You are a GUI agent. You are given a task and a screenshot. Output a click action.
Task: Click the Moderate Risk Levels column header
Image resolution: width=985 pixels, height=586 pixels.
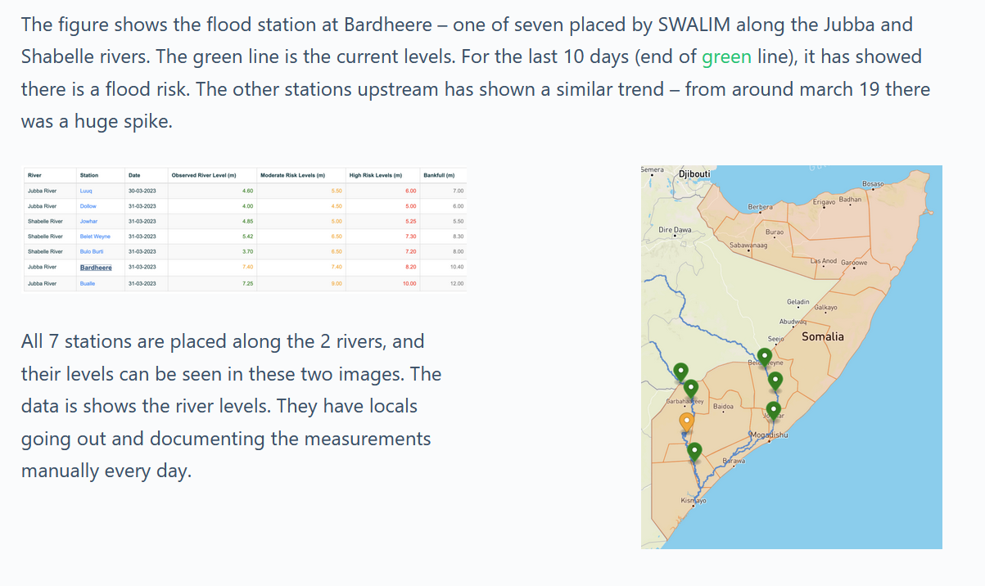(x=292, y=175)
